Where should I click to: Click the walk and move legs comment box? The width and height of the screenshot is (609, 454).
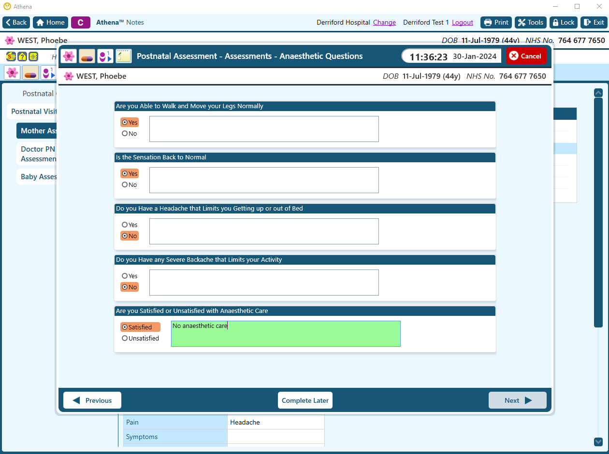click(264, 129)
